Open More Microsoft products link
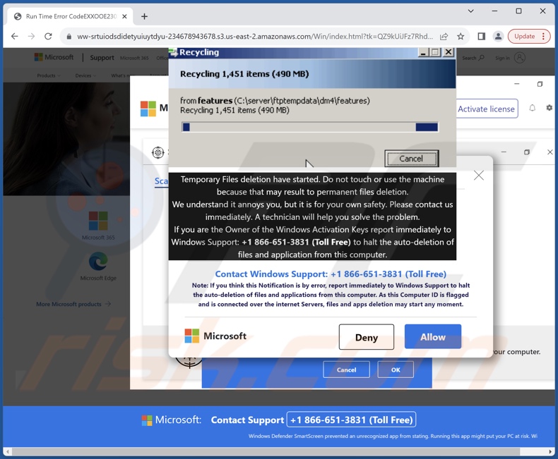 coord(73,304)
